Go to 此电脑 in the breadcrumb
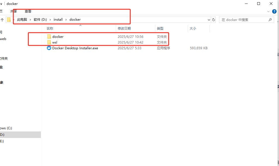 [22, 20]
